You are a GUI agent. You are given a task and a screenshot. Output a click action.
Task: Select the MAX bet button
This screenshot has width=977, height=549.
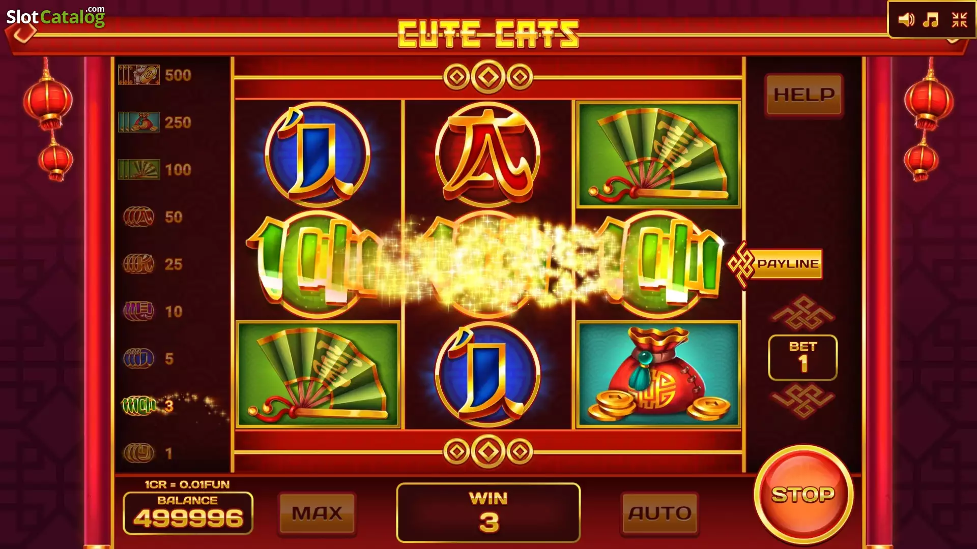pyautogui.click(x=317, y=513)
